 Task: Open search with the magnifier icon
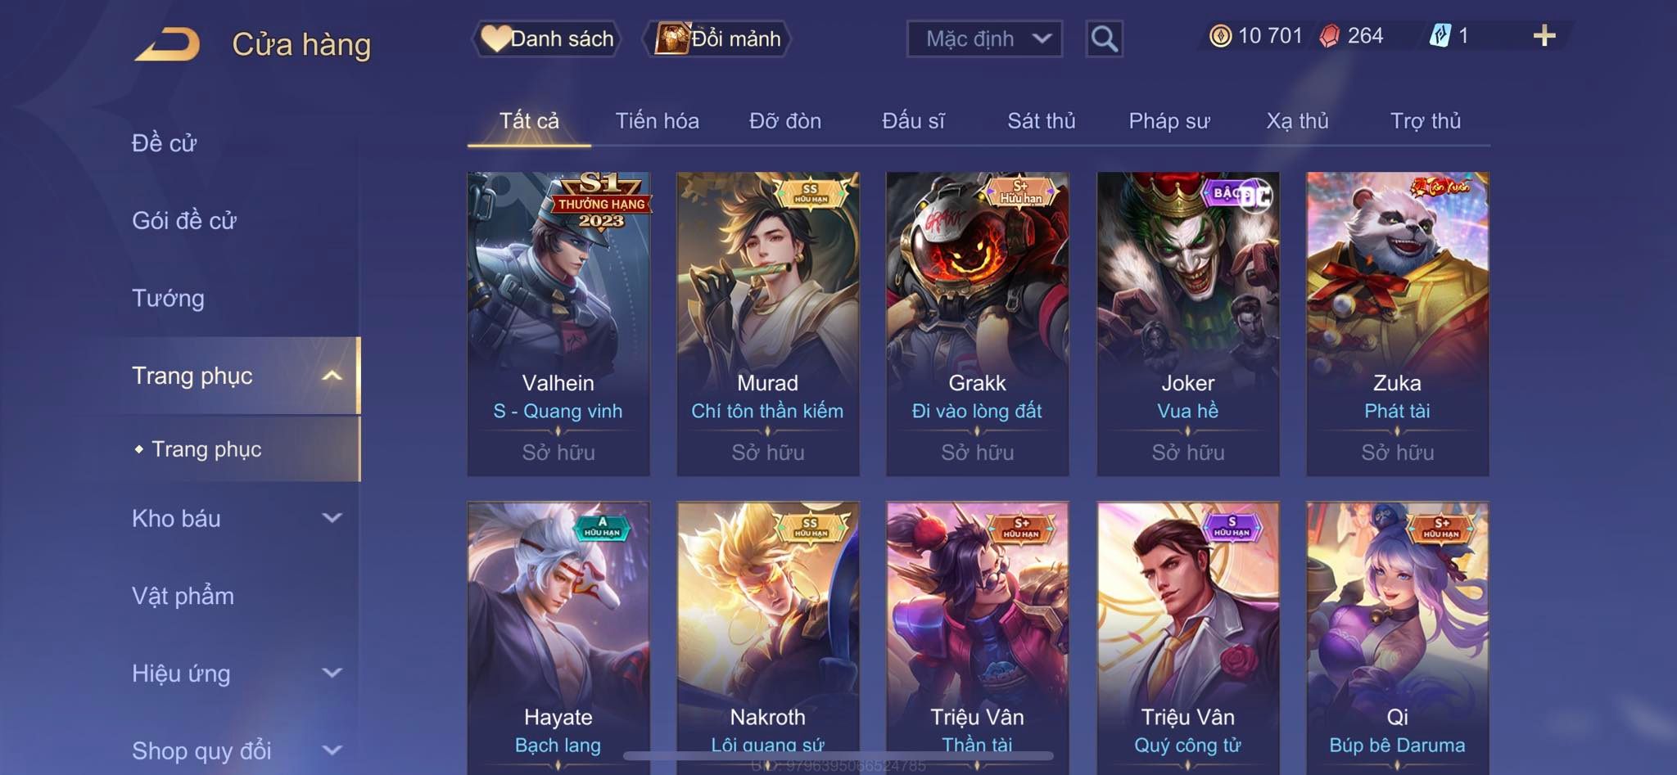pos(1104,38)
